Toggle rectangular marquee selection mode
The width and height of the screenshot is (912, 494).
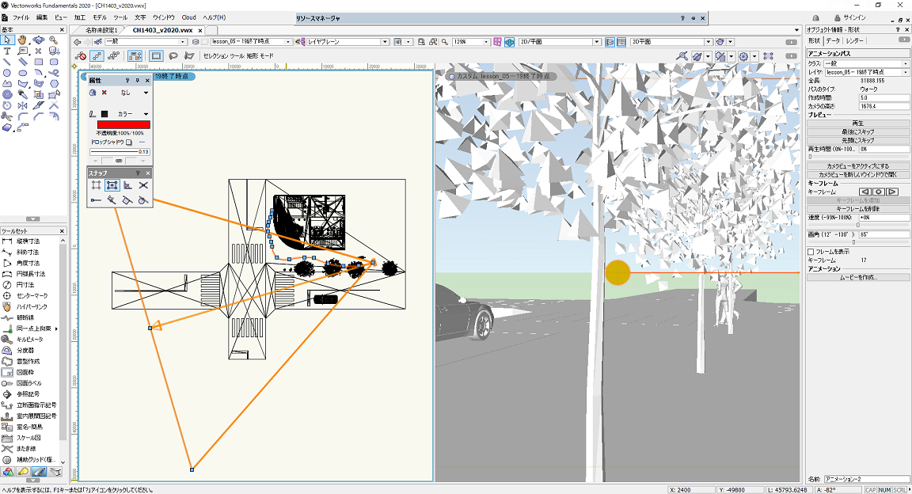156,56
